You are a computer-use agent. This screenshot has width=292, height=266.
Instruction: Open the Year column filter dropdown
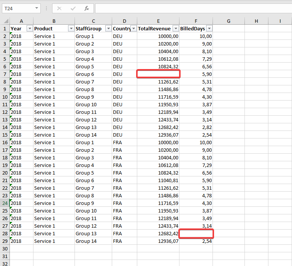coord(30,29)
